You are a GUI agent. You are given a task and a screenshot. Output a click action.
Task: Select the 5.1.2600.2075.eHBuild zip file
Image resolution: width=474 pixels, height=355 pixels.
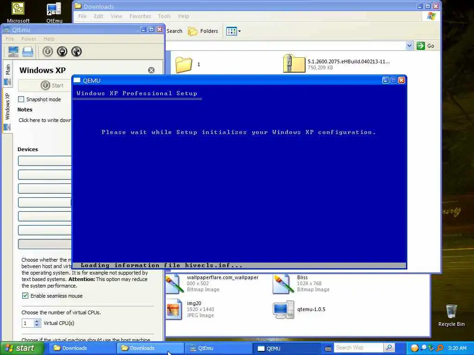coord(336,64)
